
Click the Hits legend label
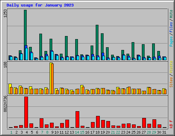coord(171,14)
